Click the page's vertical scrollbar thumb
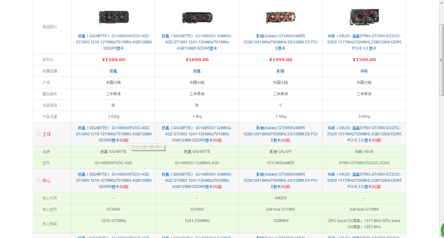Viewport: 444px width, 238px height. click(x=441, y=60)
